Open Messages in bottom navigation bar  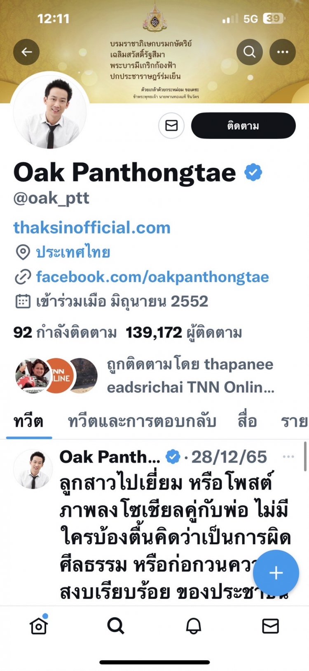click(x=271, y=626)
